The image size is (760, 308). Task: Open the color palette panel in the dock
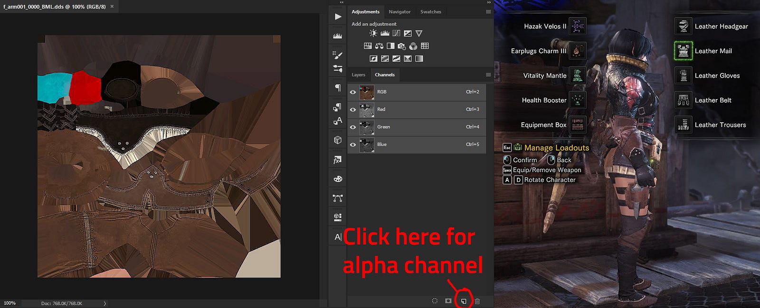tap(338, 179)
